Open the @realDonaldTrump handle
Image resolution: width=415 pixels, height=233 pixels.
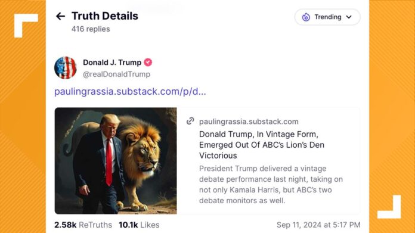coord(116,74)
